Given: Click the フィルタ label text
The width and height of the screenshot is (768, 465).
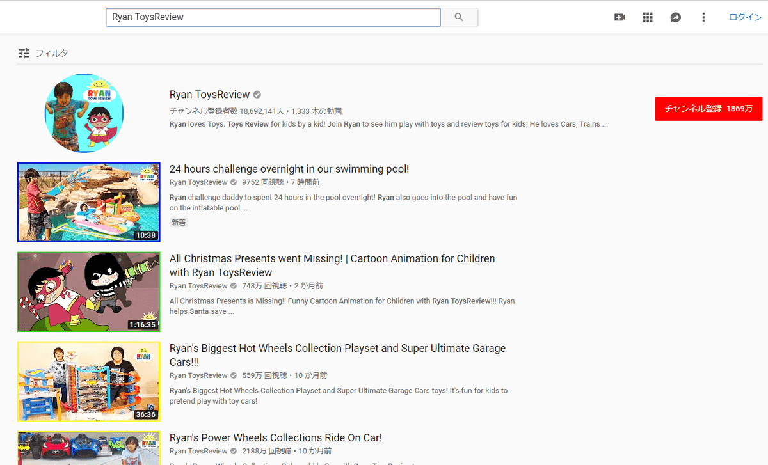Looking at the screenshot, I should pos(52,53).
